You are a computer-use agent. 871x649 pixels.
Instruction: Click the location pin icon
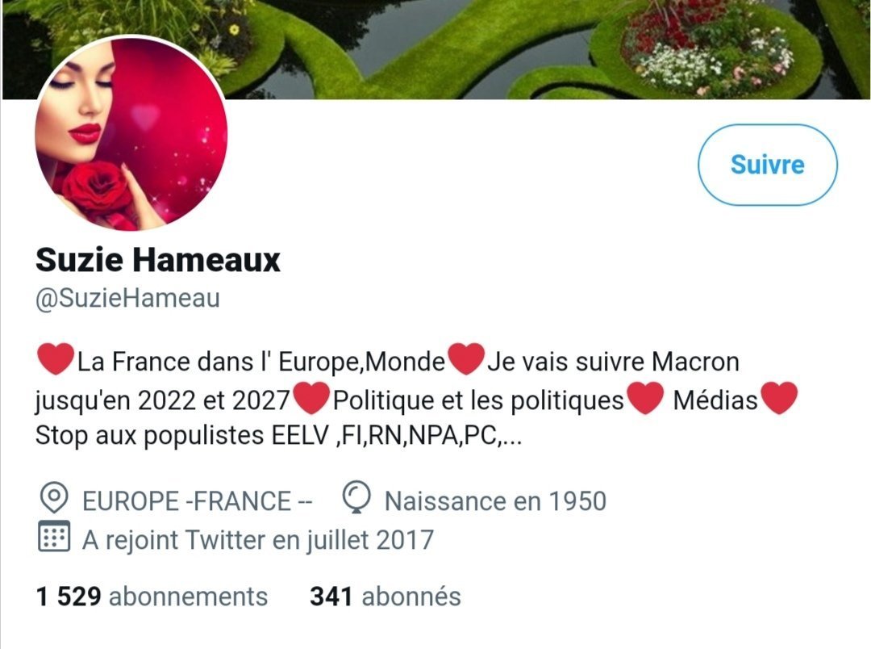(54, 498)
